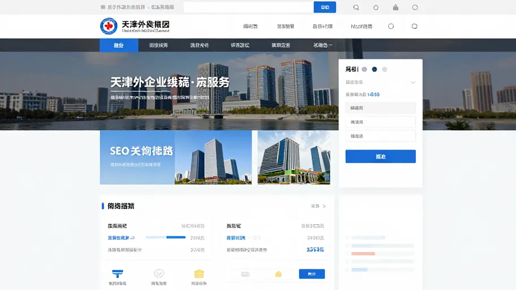
Task: Click the site name 天津外 beside the logo
Action: pyautogui.click(x=146, y=24)
